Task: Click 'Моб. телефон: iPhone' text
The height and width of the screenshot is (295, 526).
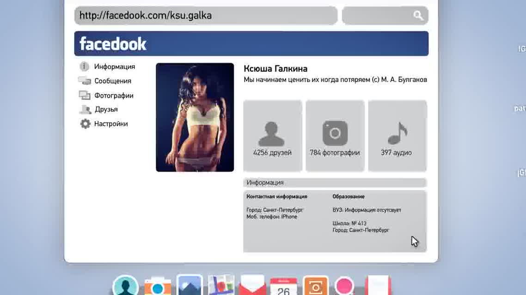Action: tap(272, 217)
